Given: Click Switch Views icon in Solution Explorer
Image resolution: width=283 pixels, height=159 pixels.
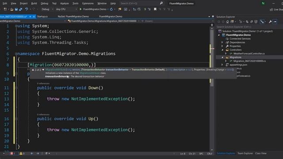Looking at the screenshot, I should coord(233,22).
